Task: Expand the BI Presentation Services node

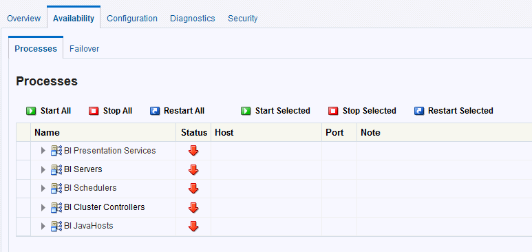Action: click(x=43, y=151)
